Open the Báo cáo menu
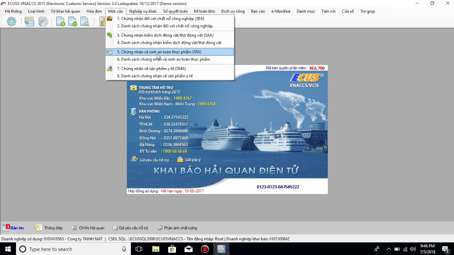The height and width of the screenshot is (255, 454). (258, 11)
